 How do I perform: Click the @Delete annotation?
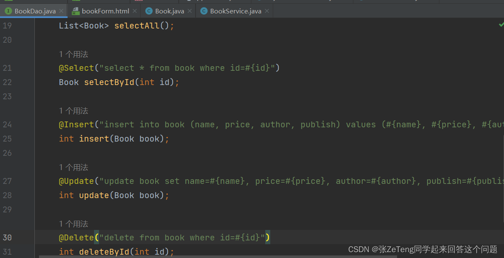[x=76, y=237]
